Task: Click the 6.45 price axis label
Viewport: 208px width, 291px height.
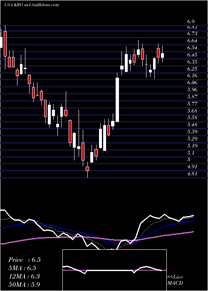Action: click(x=192, y=55)
